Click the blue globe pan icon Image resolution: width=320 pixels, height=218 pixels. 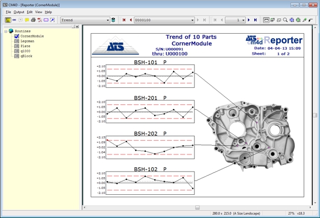click(x=292, y=20)
